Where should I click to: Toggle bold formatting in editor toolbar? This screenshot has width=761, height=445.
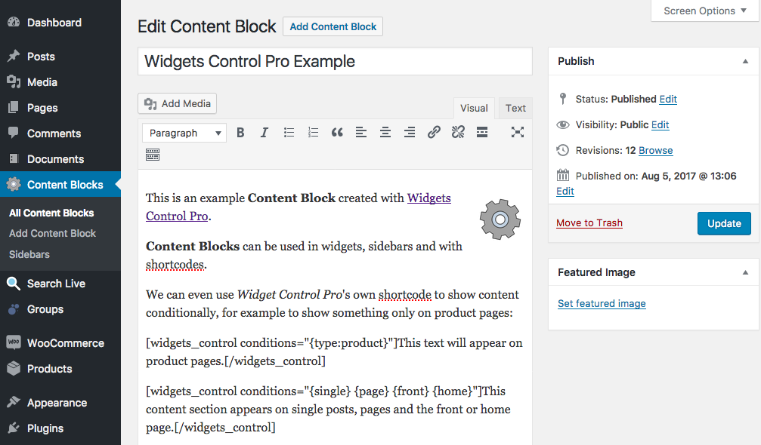point(240,132)
